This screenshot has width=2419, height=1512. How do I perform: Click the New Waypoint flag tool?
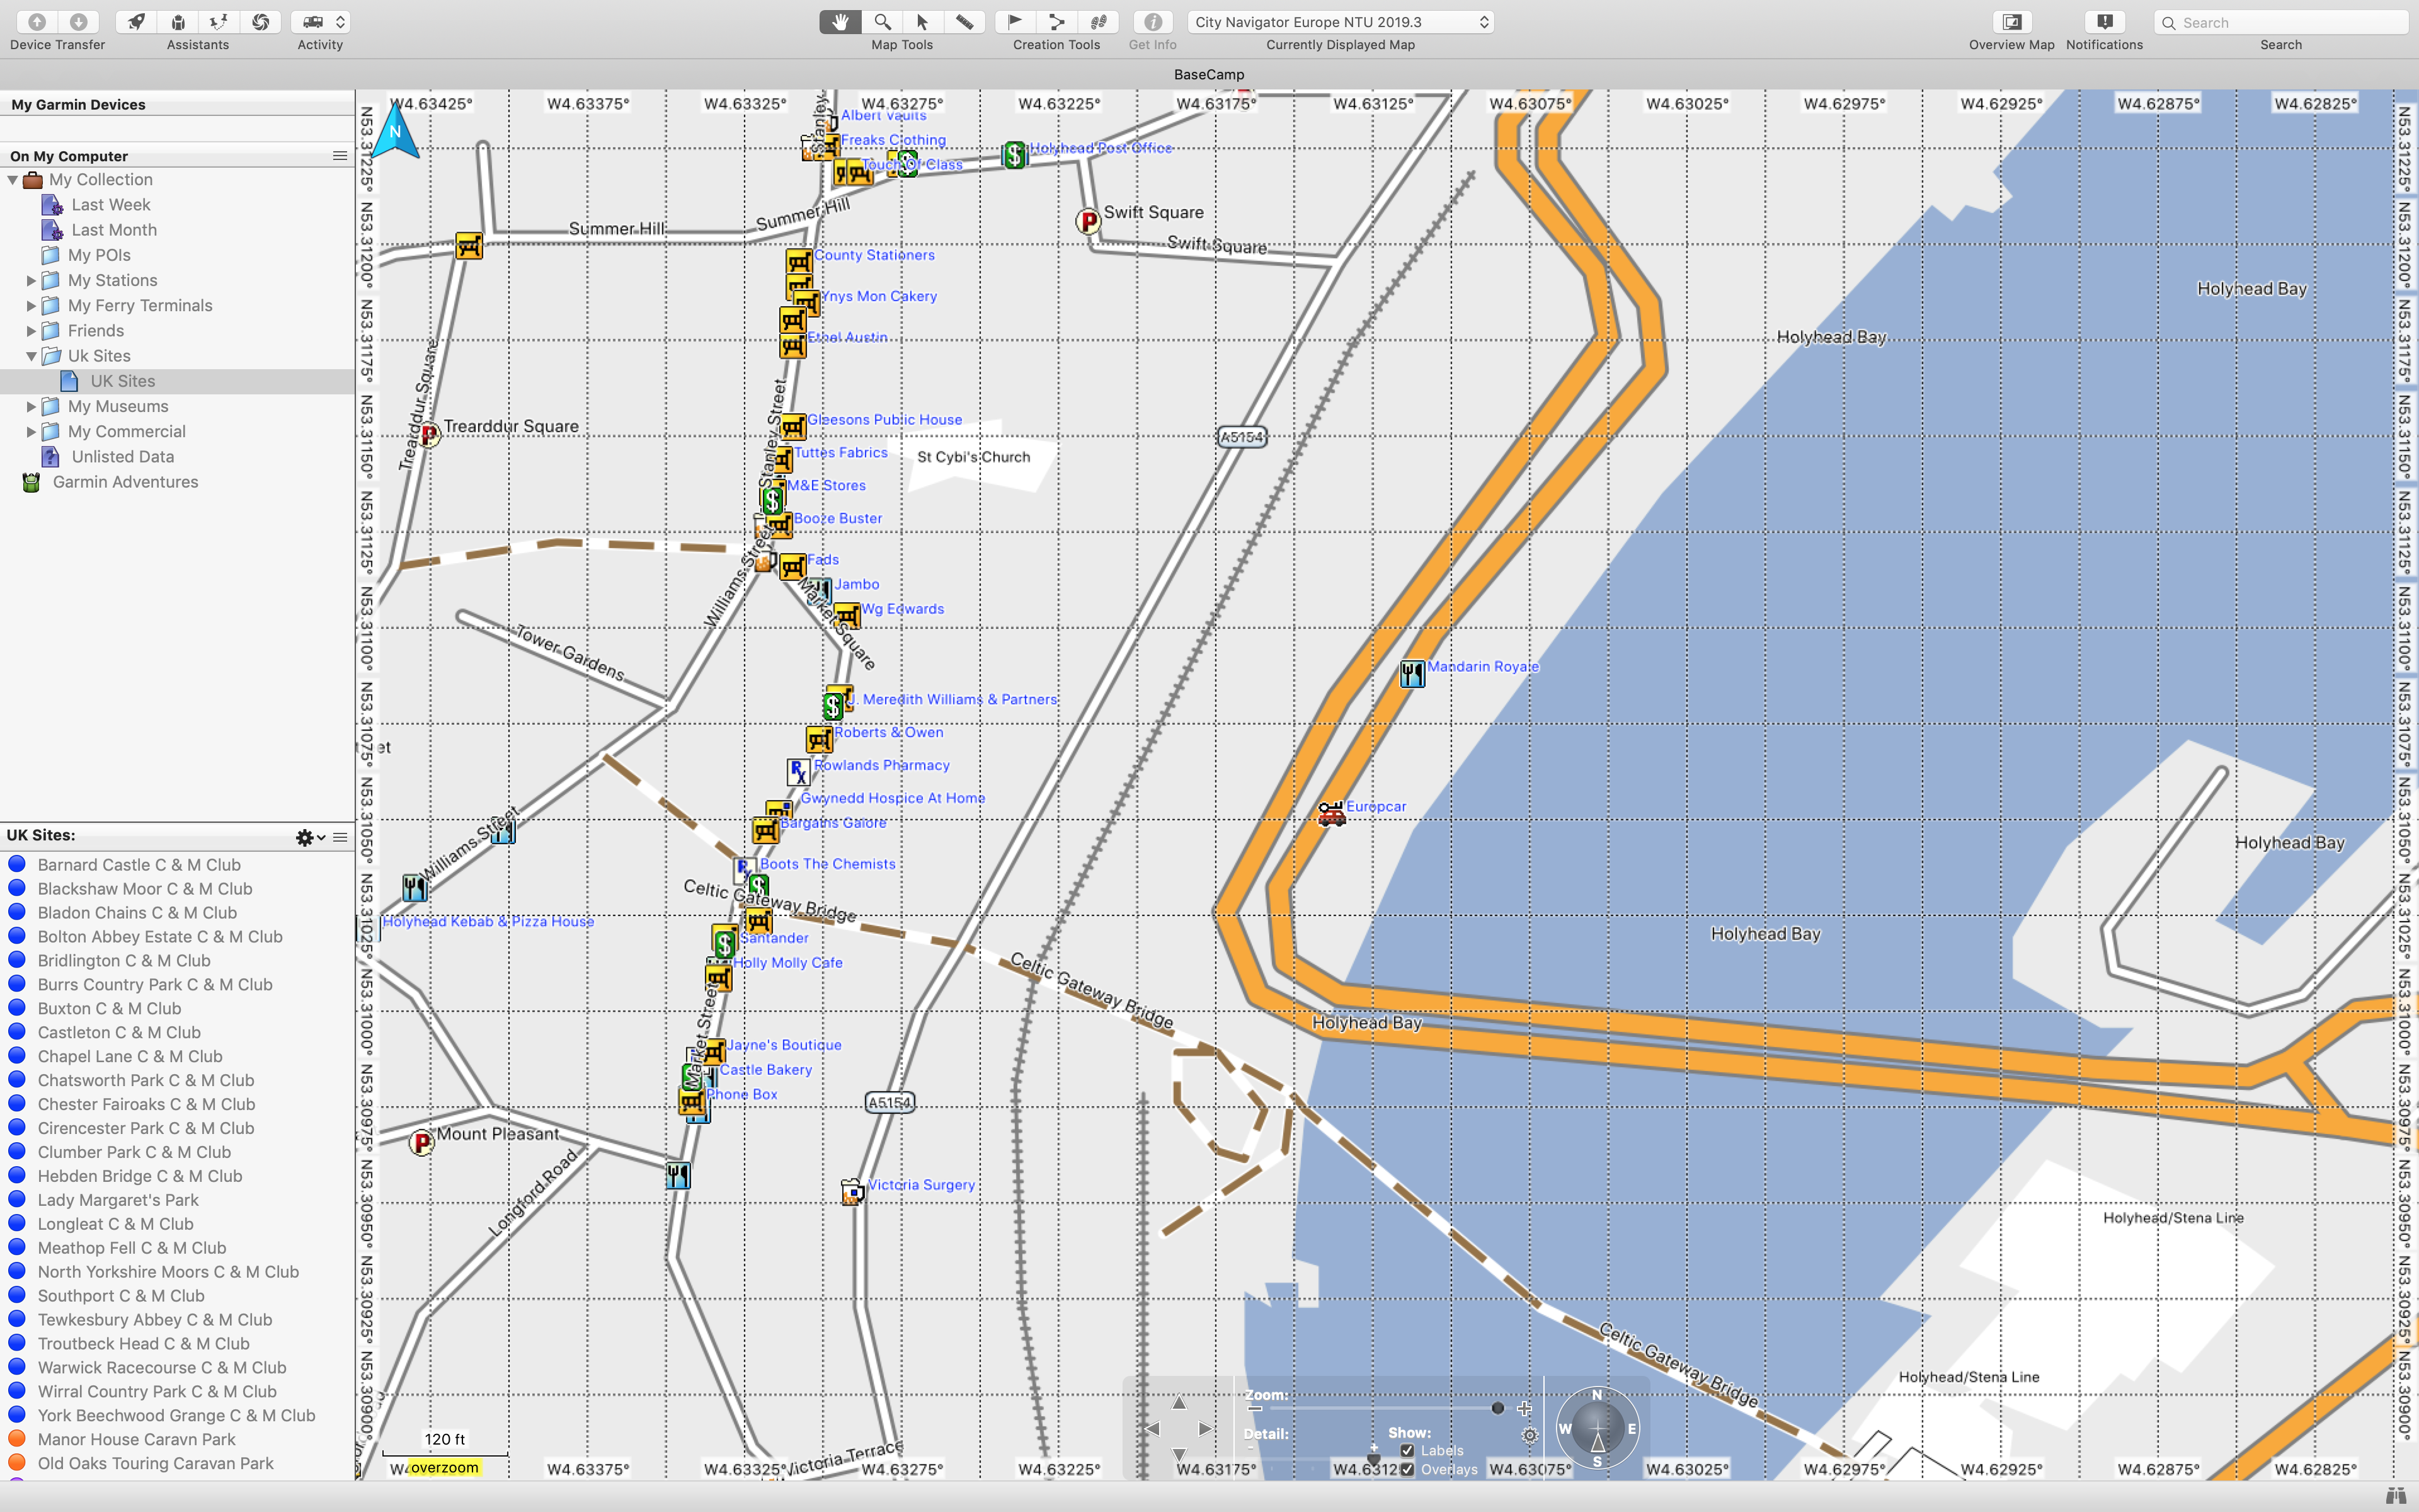[1015, 22]
